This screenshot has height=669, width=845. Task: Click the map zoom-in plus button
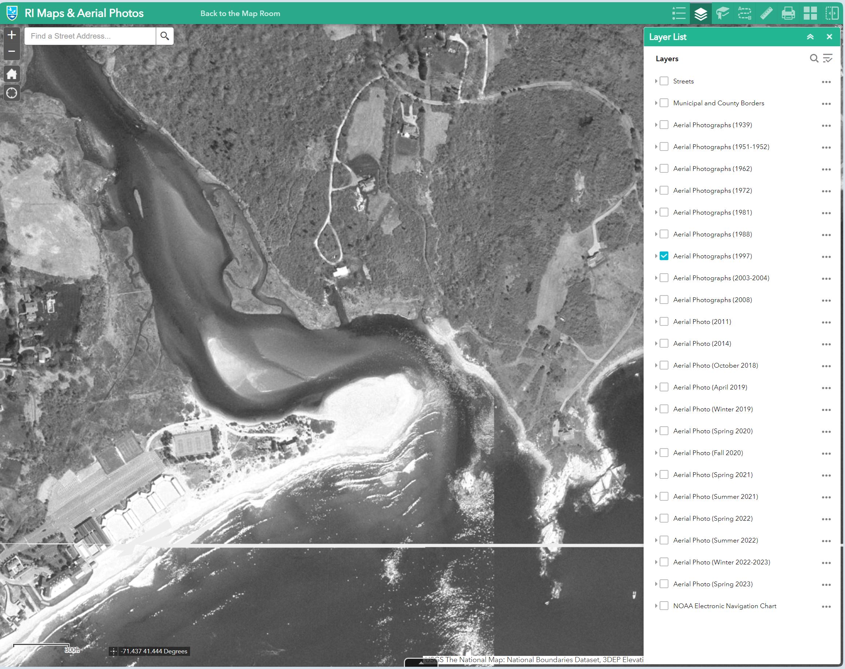click(x=12, y=35)
